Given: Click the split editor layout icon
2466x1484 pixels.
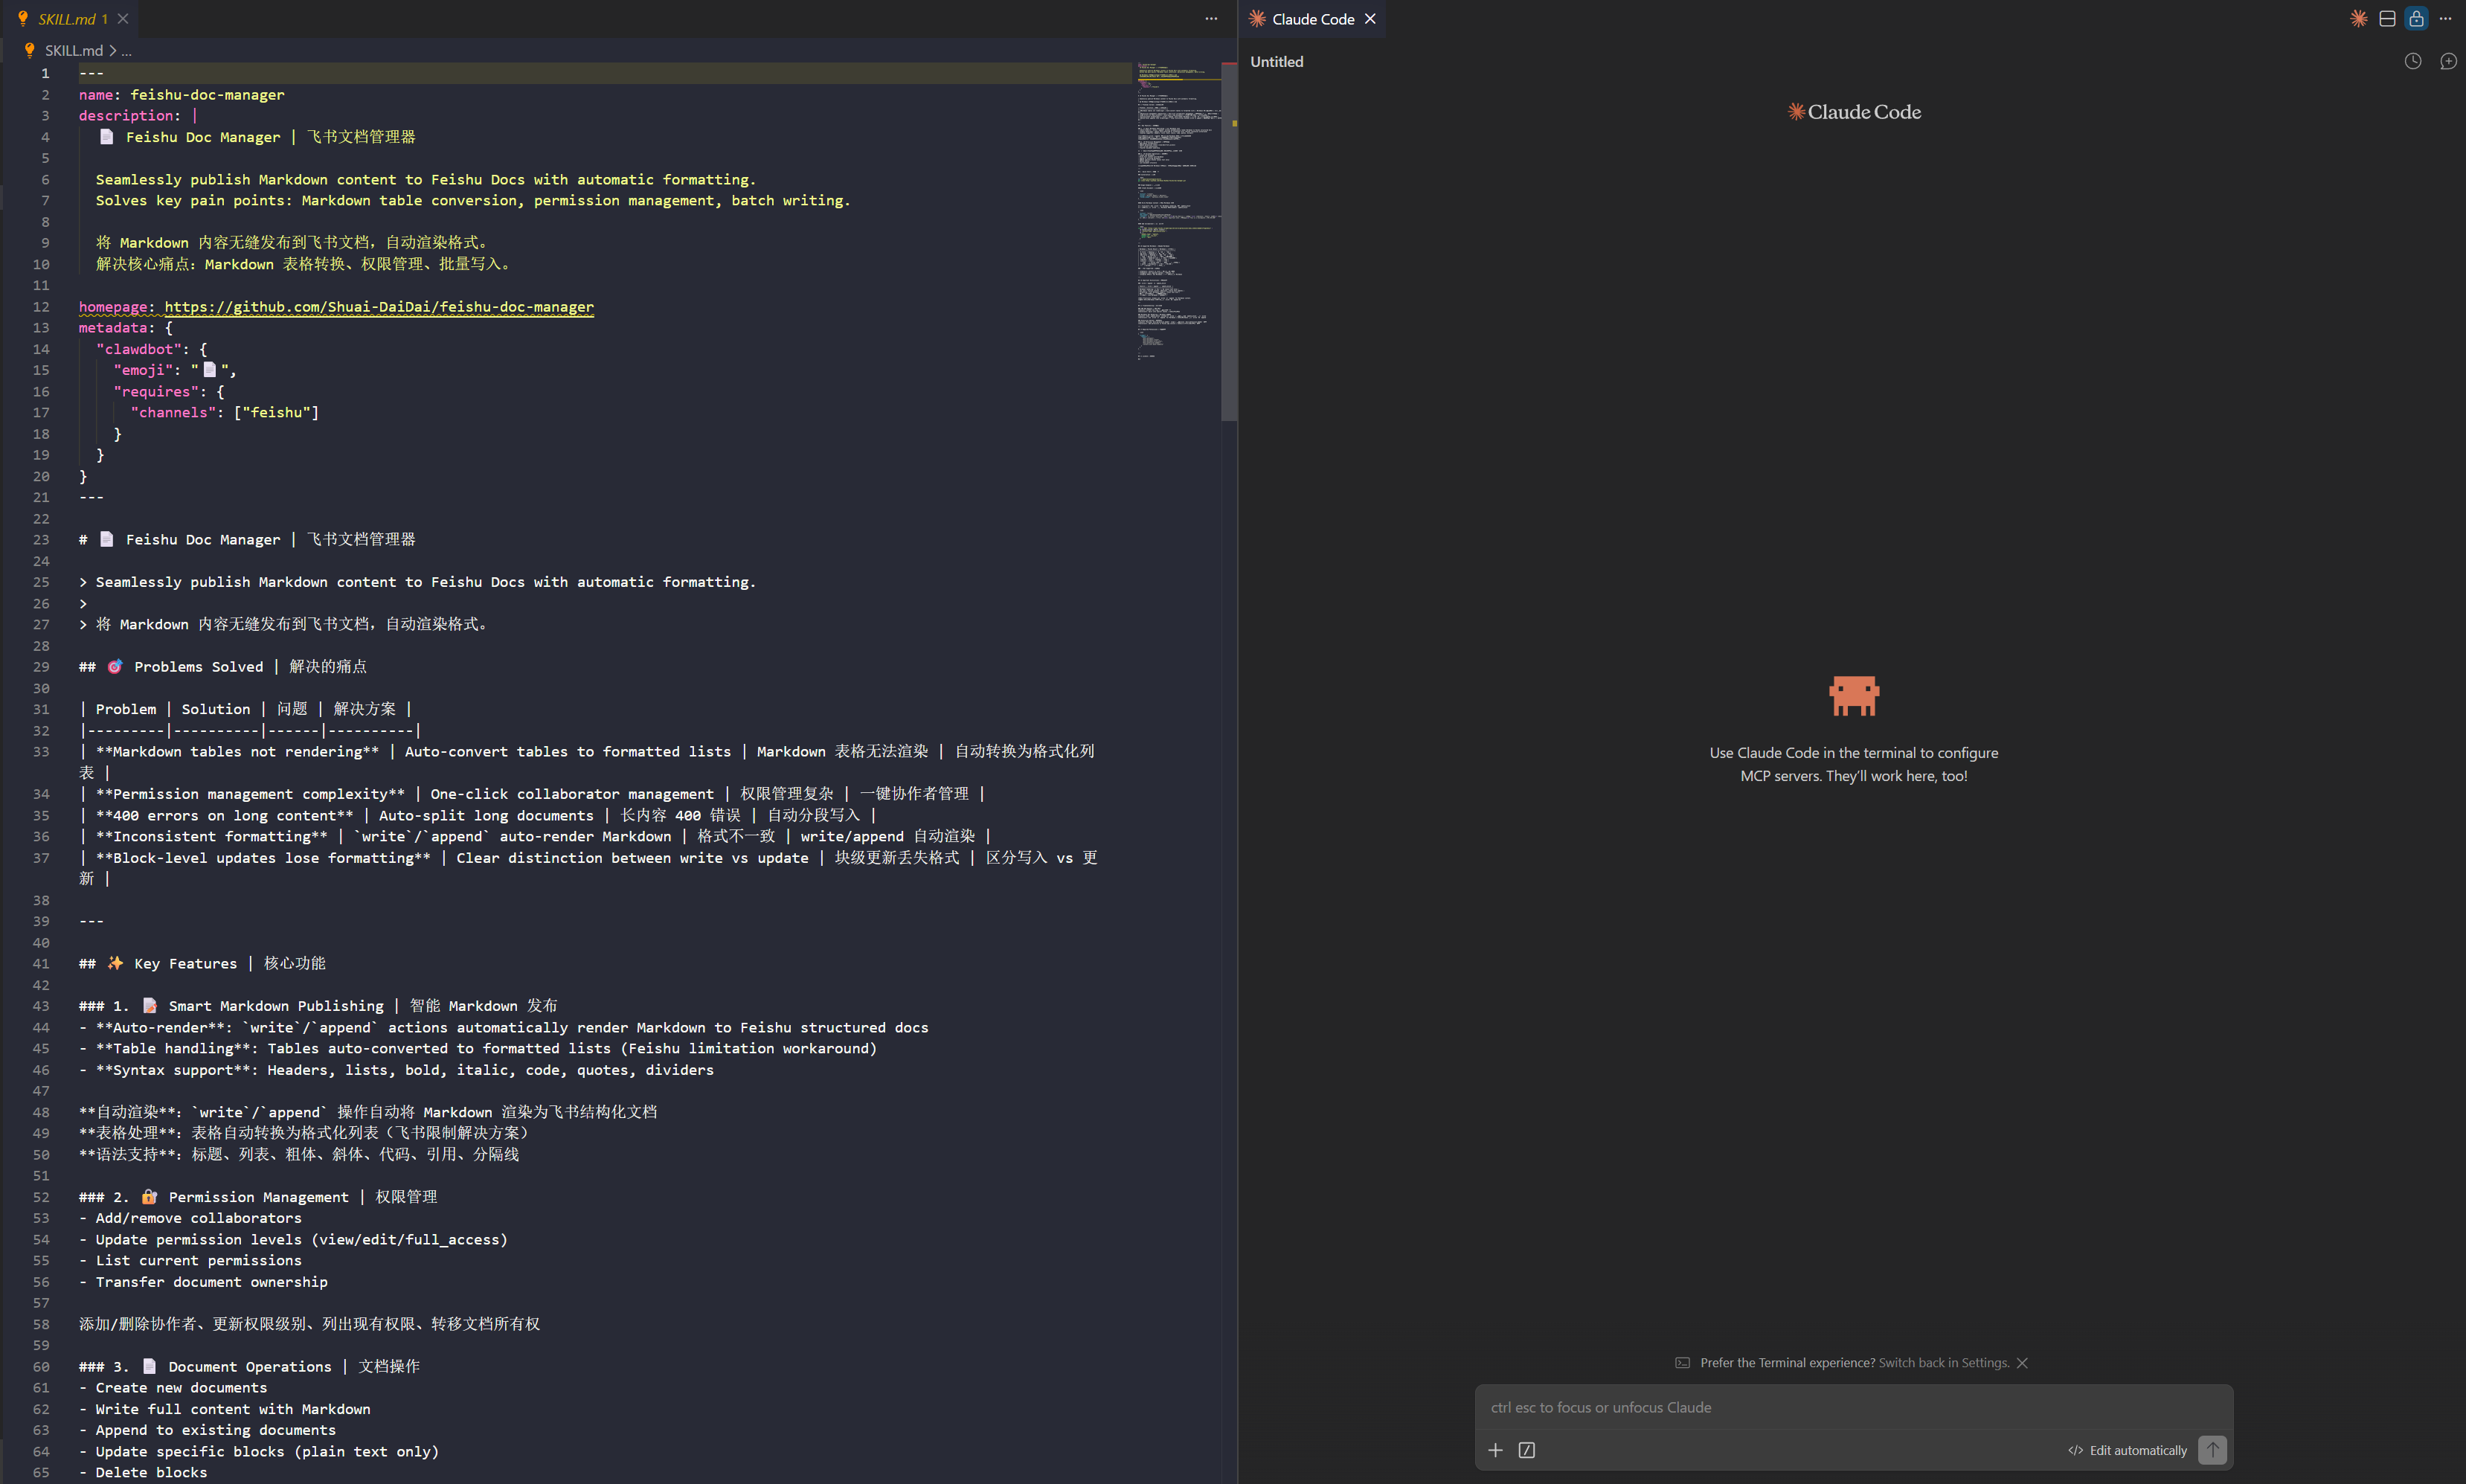Looking at the screenshot, I should 2387,19.
